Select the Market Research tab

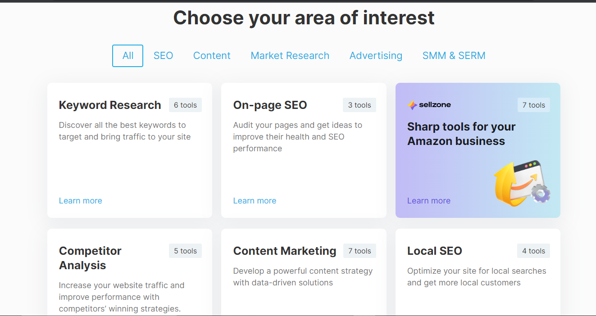290,56
